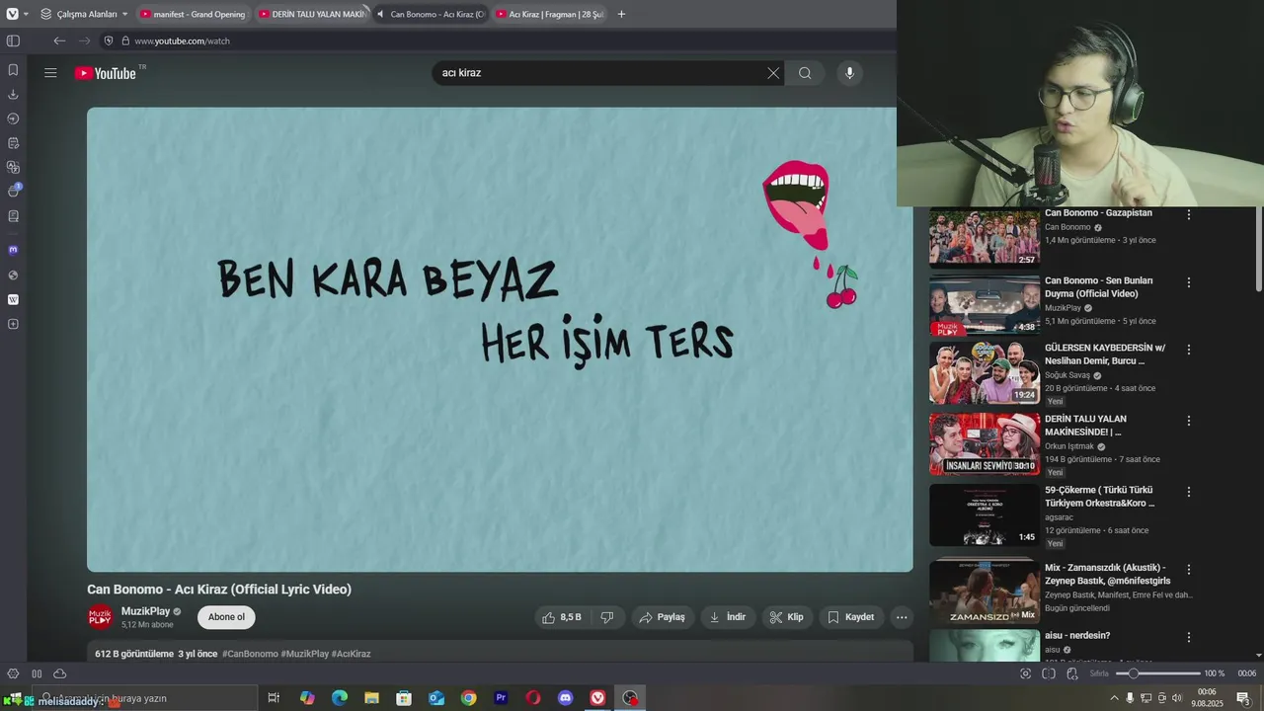
Task: Start voice search with microphone icon
Action: pos(849,73)
